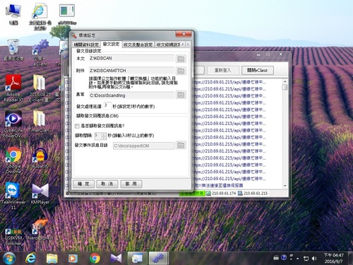Open the Computer desktop icon
Screen dimensions: 353x265
[x=13, y=14]
